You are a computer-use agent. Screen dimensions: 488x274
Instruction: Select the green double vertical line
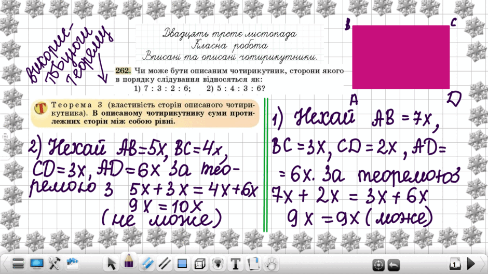(x=265, y=165)
